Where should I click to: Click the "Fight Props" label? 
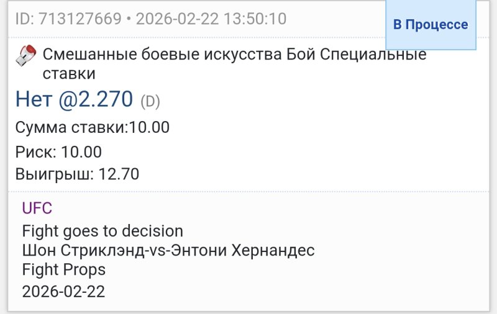(x=64, y=270)
